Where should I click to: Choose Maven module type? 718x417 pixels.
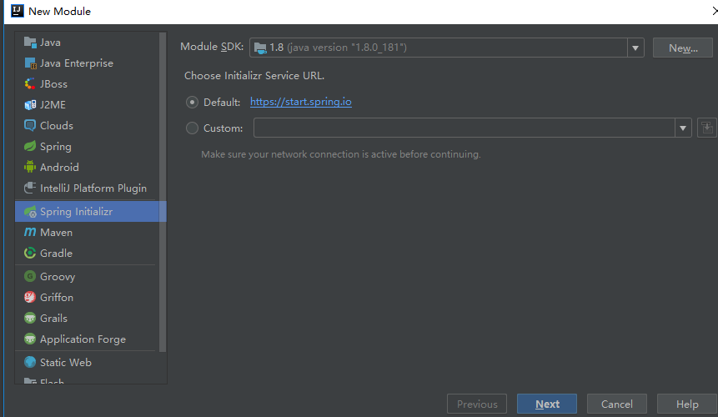[x=87, y=232]
